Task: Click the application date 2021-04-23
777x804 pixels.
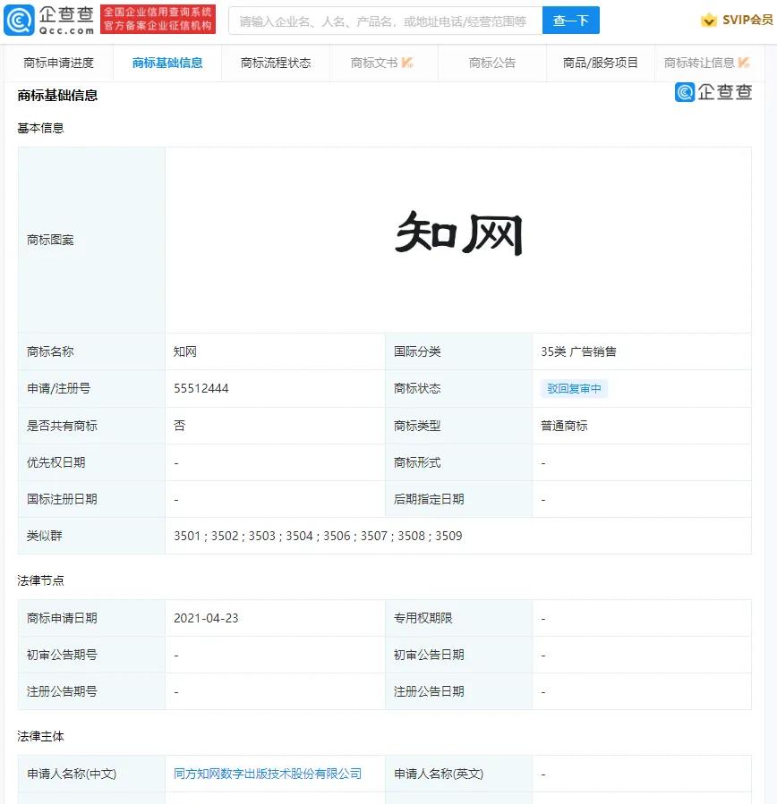Action: (206, 618)
